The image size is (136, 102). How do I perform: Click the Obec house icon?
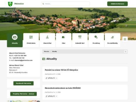coord(63,37)
